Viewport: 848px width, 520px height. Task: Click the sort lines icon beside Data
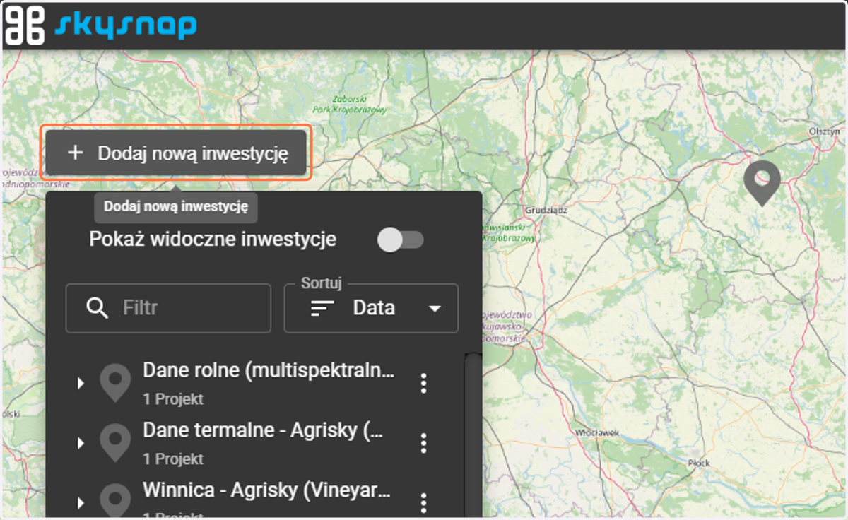(323, 309)
